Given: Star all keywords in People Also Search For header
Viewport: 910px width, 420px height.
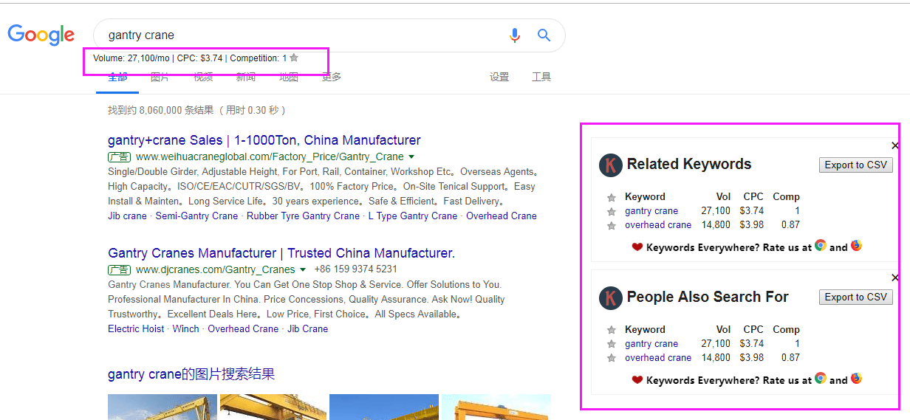Looking at the screenshot, I should 611,331.
